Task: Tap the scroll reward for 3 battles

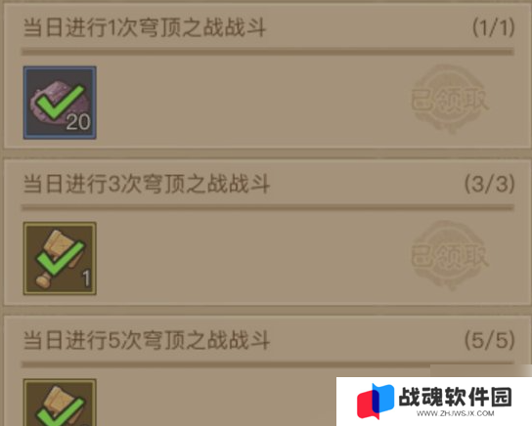Action: pos(60,259)
